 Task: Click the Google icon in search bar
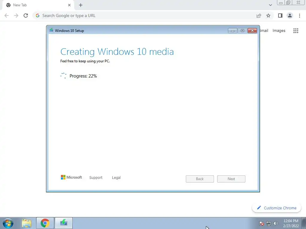38,16
